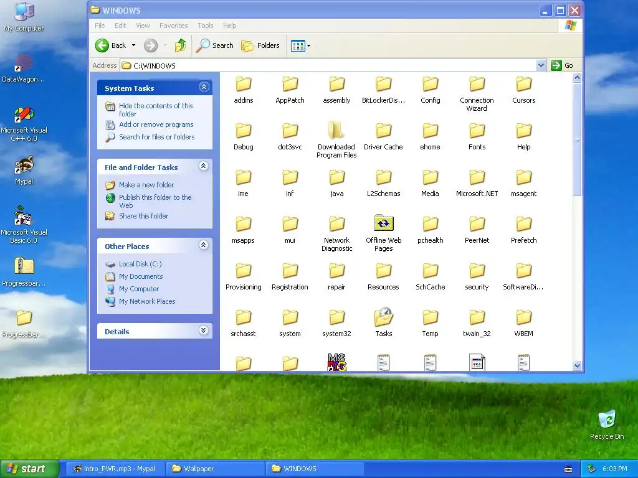Select the assembly folder
This screenshot has width=638, height=478.
[x=337, y=90]
